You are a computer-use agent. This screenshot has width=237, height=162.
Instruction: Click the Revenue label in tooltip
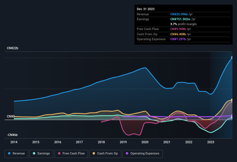(x=143, y=14)
